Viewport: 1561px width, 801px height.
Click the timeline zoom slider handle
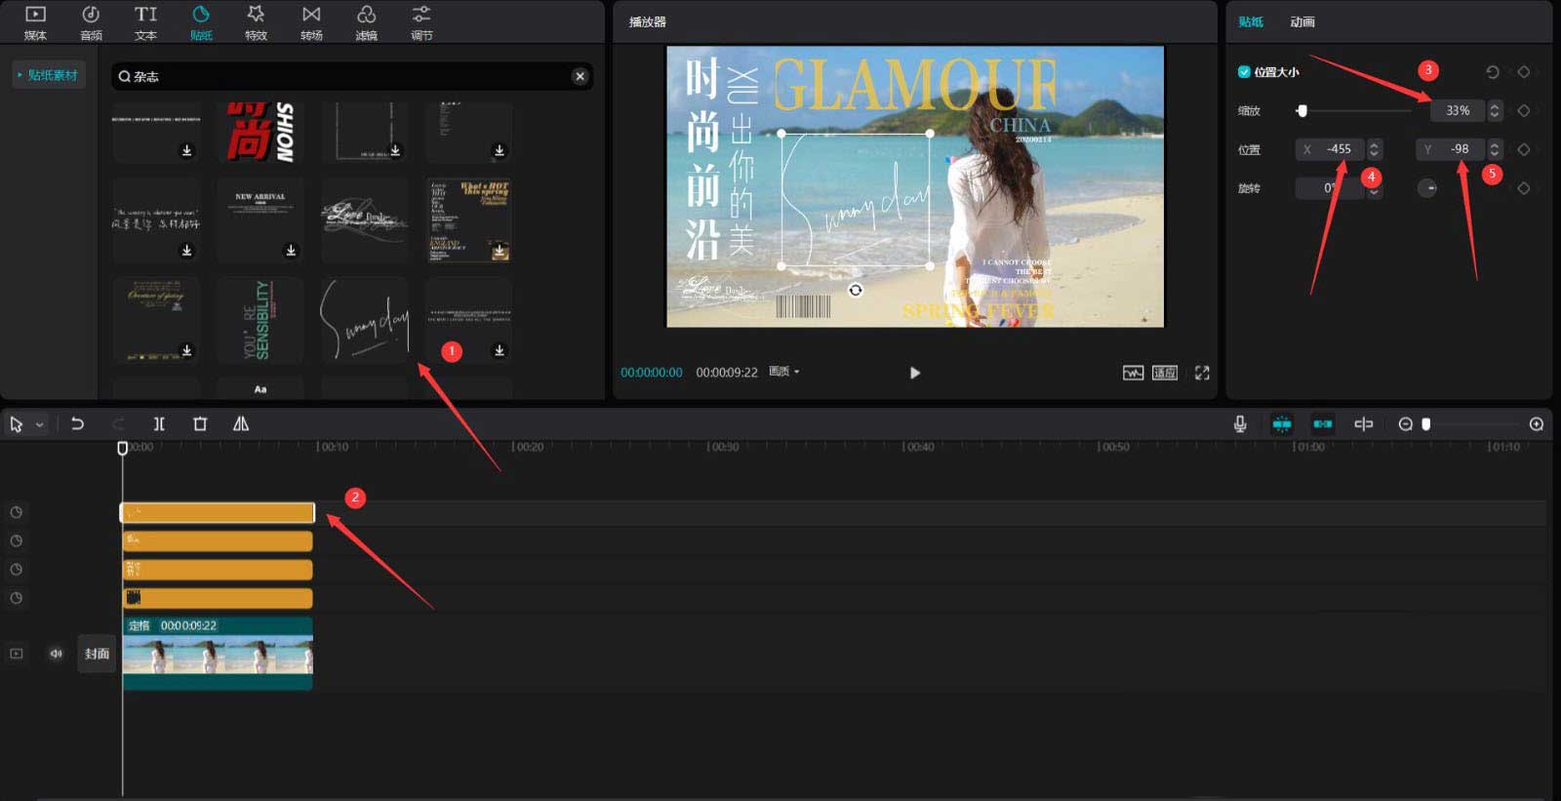click(x=1426, y=424)
